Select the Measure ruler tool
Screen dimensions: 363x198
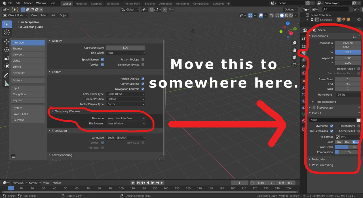6,83
